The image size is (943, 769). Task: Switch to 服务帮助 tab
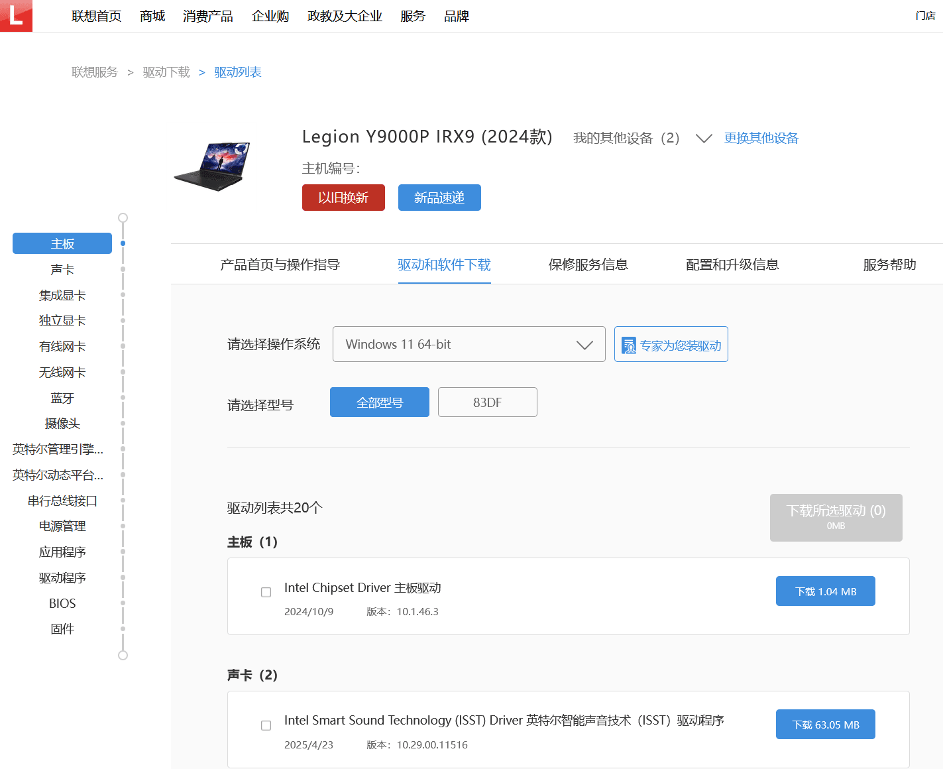[889, 265]
